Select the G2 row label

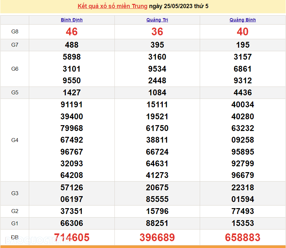tap(15, 211)
